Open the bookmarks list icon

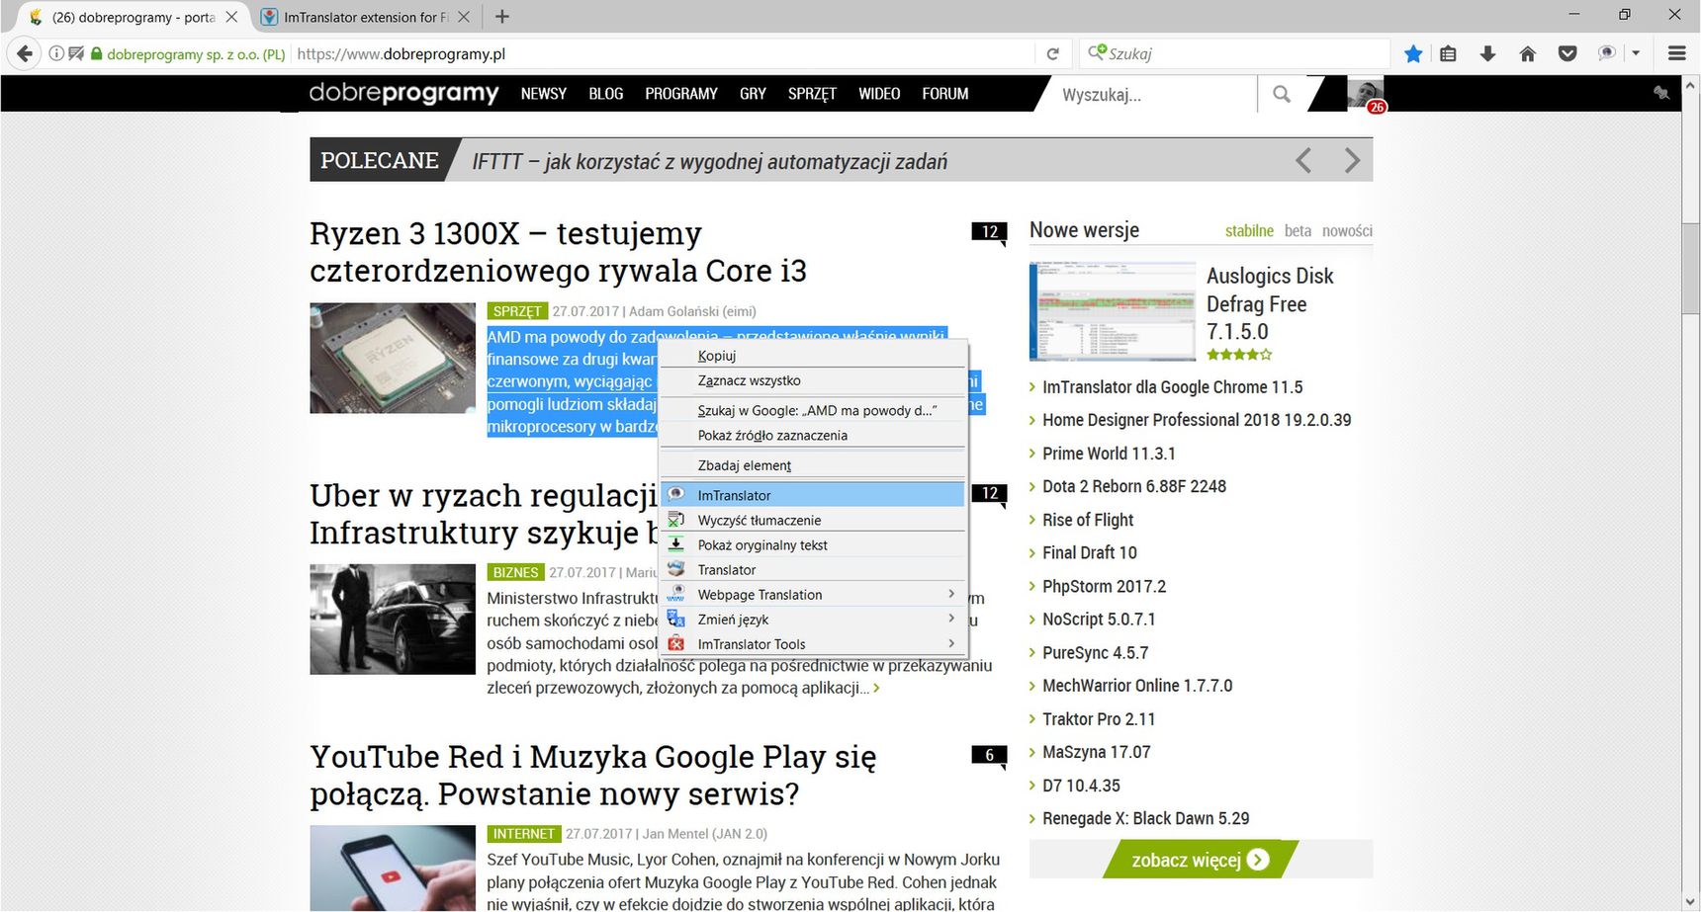point(1448,53)
